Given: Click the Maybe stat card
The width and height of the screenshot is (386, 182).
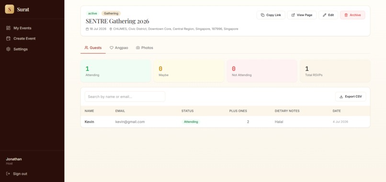Looking at the screenshot, I should pos(189,71).
